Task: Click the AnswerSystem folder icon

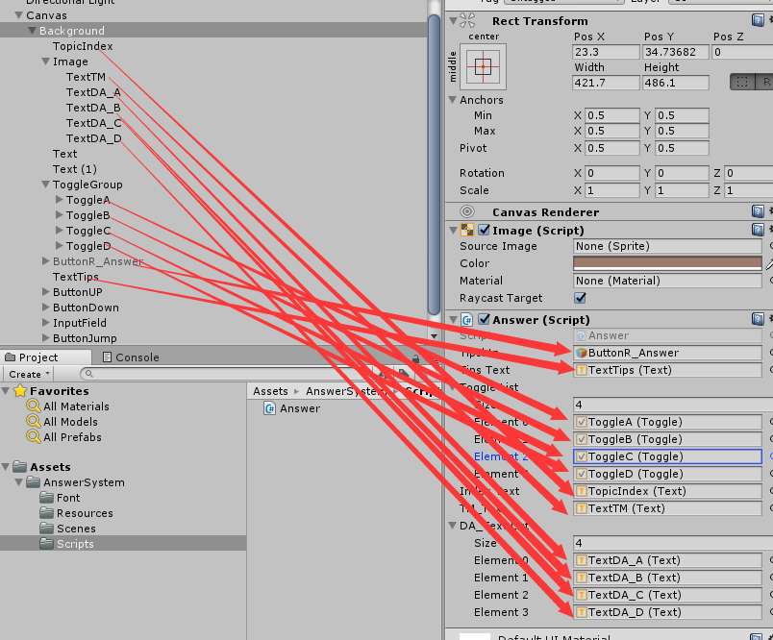Action: (x=33, y=481)
